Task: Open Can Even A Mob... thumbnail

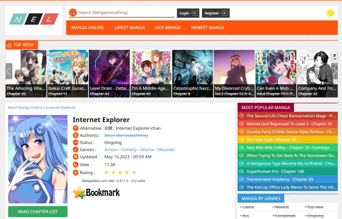Action: (276, 74)
